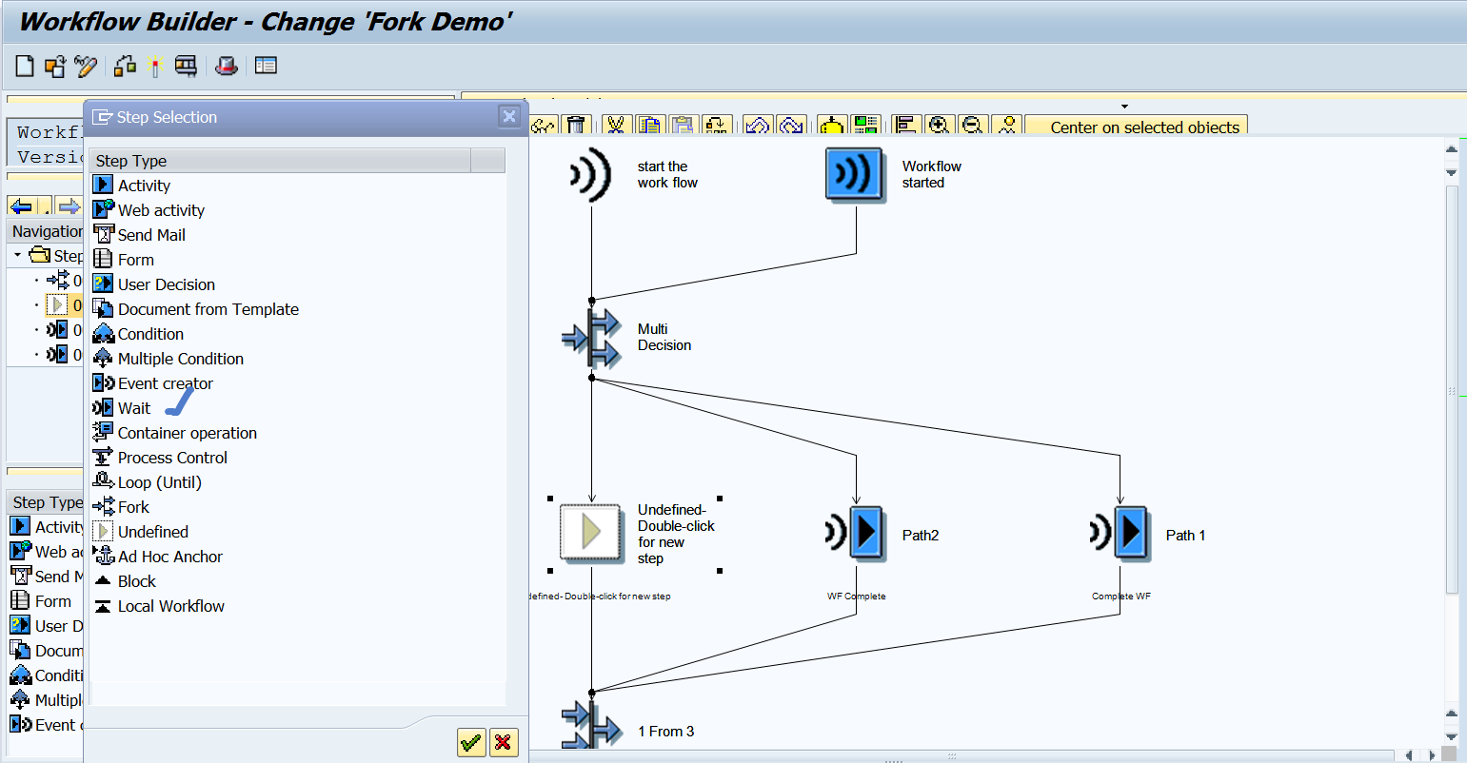
Task: Select the Undefined step node on canvas
Action: coord(591,532)
